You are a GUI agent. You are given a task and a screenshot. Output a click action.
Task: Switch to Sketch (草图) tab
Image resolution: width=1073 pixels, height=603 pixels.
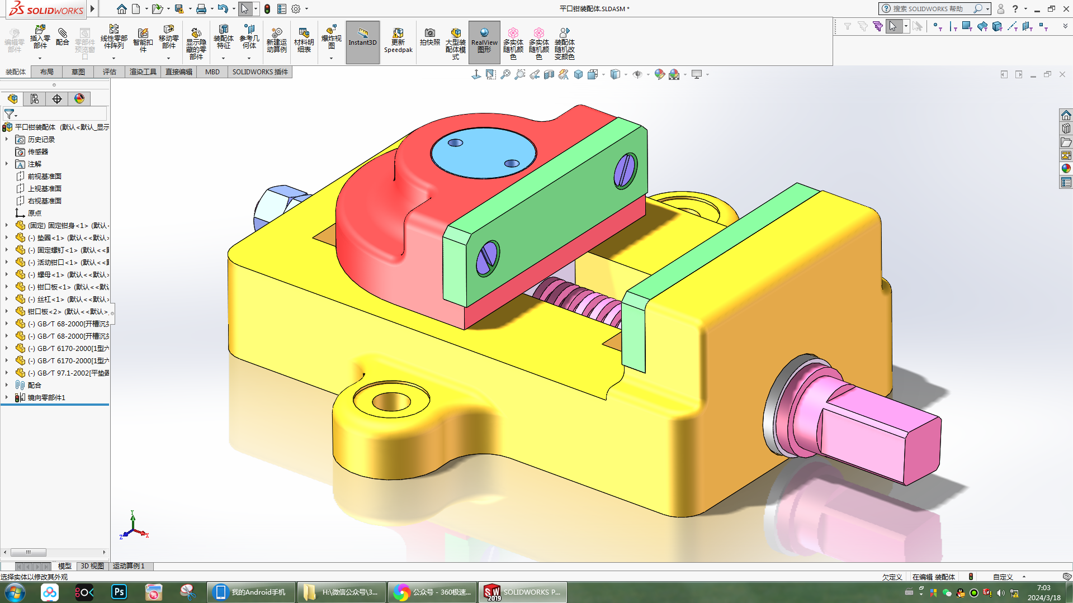(78, 72)
